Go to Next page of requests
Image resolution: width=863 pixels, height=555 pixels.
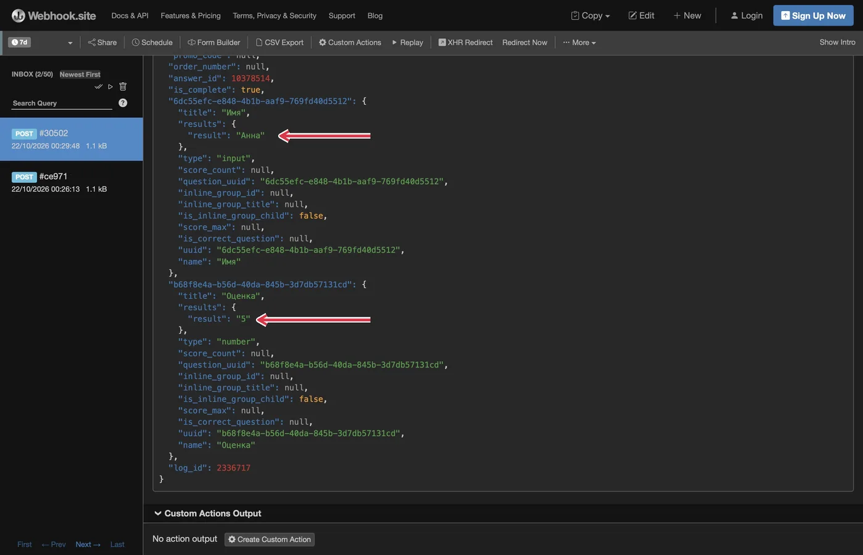click(x=88, y=545)
